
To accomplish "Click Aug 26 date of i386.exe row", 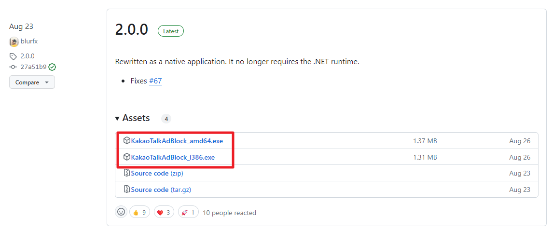I will point(520,157).
